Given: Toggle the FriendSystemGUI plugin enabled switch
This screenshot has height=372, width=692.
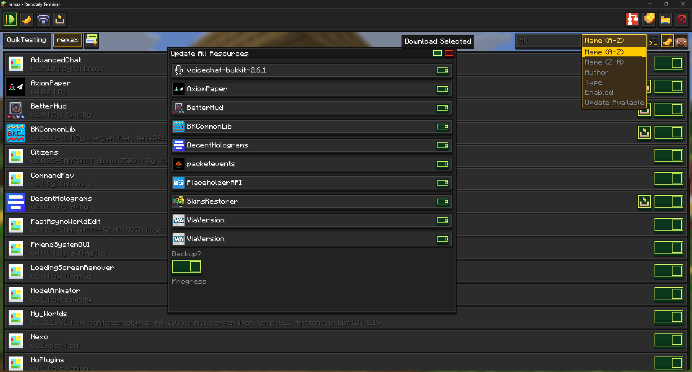Looking at the screenshot, I should pyautogui.click(x=669, y=248).
